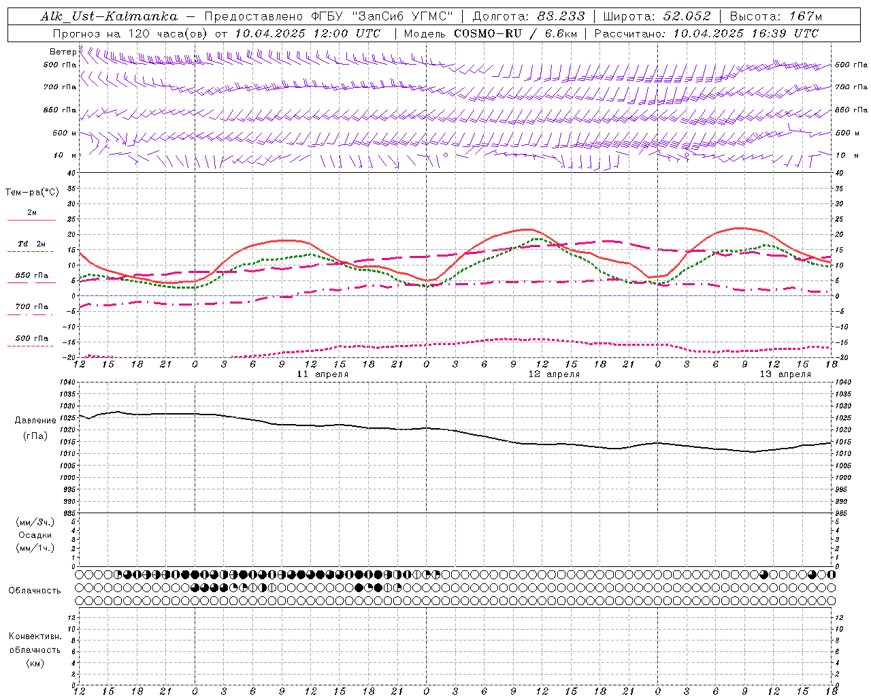This screenshot has width=871, height=697.
Task: Click the Ветер panel label
Action: (63, 52)
